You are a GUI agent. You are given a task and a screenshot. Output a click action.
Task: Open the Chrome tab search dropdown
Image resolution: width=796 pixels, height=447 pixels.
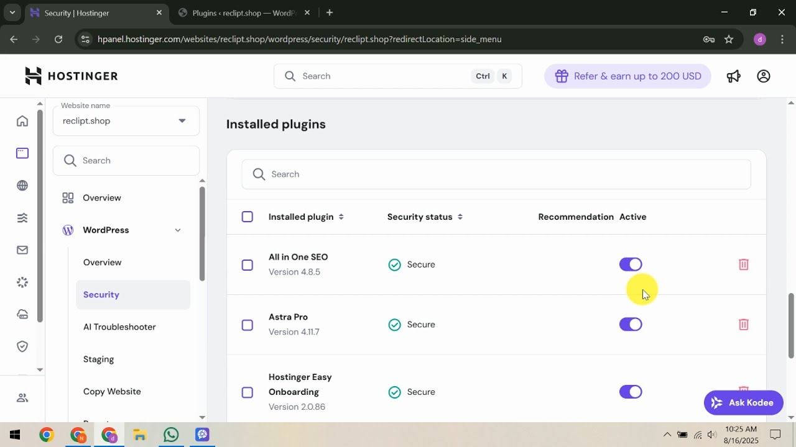point(12,12)
